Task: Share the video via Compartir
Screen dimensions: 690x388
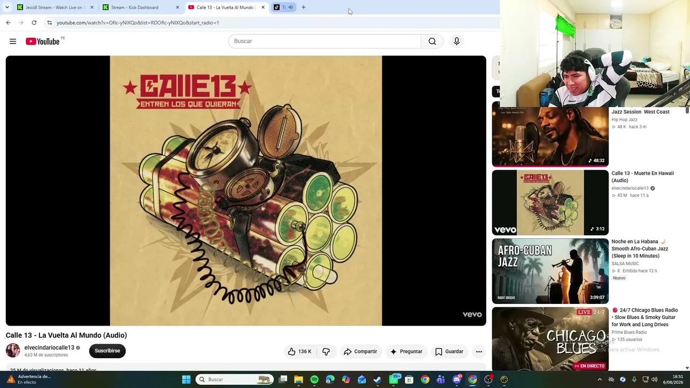Action: [360, 351]
